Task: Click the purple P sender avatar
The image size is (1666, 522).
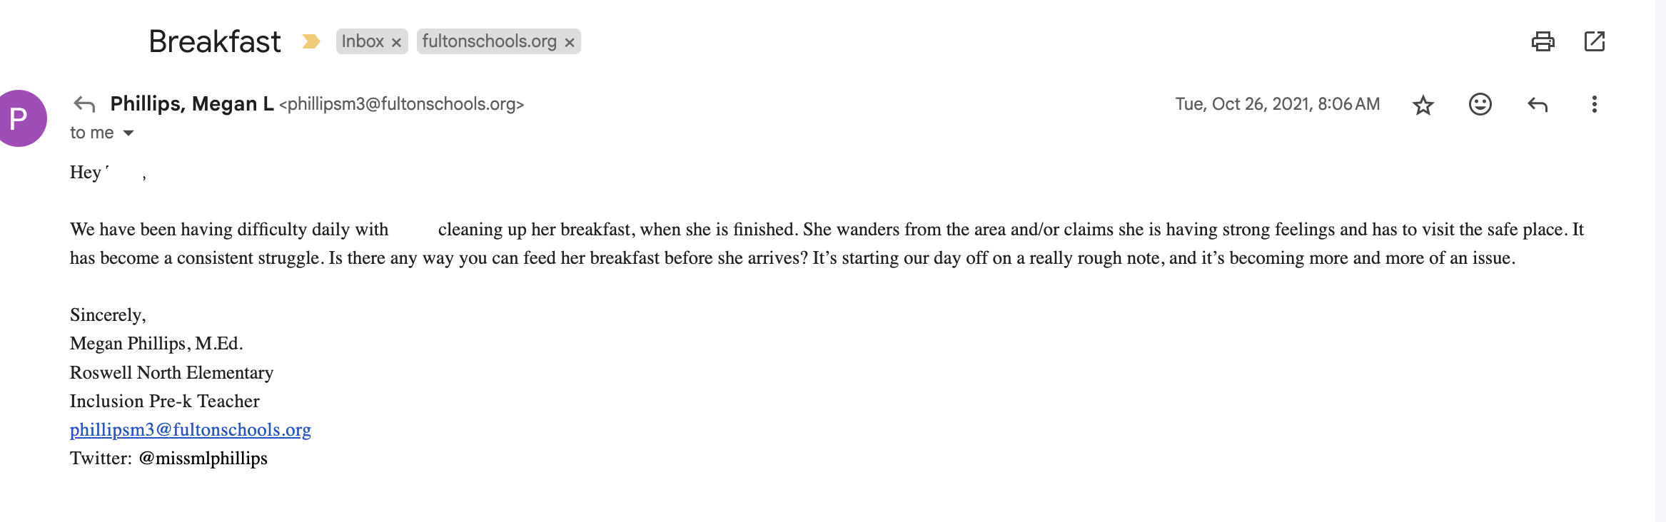Action: (20, 118)
